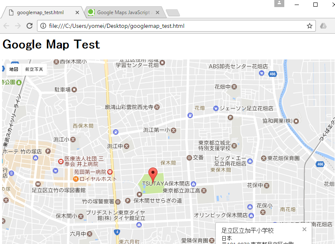
Task: Click the 渕江小 school icon
Action: [x=73, y=140]
